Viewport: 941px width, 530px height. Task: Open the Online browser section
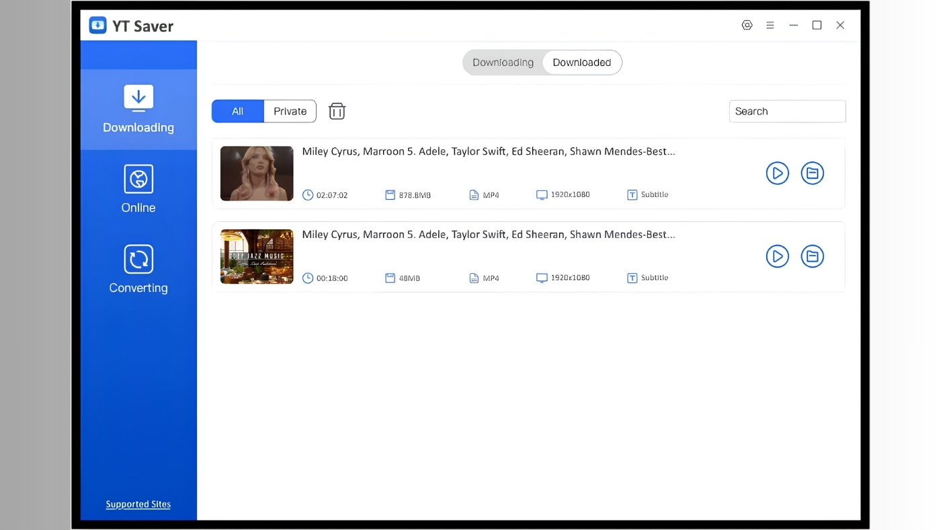pos(138,189)
